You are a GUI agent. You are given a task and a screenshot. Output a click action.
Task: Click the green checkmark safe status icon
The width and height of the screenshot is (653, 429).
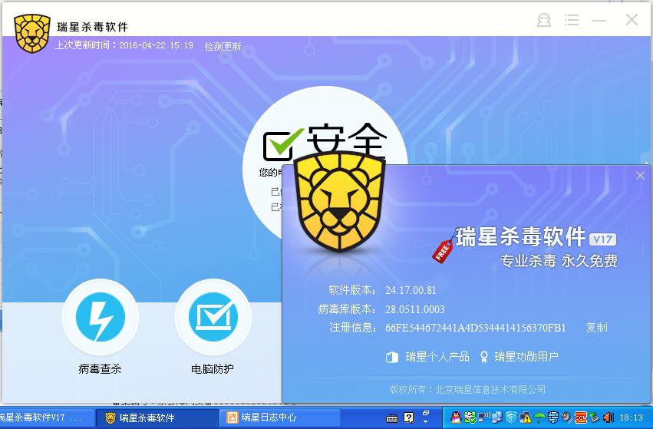[x=283, y=144]
